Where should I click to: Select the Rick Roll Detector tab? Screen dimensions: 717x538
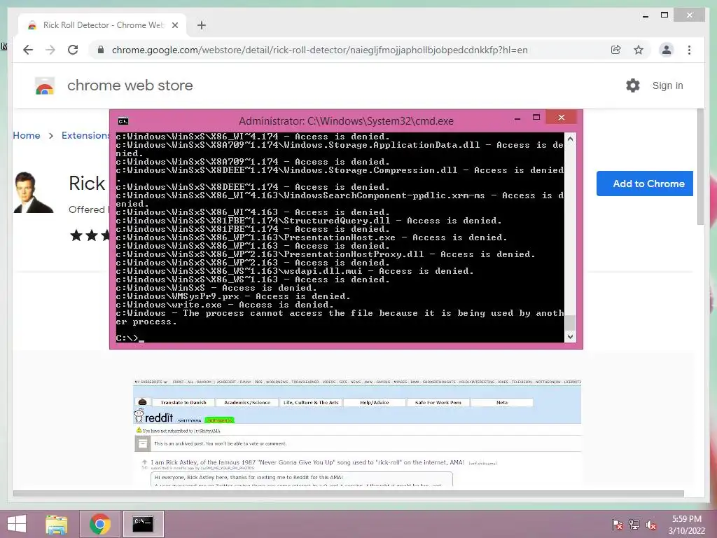102,25
